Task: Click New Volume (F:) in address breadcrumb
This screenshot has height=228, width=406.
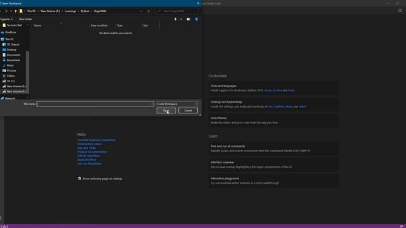Action: pos(50,11)
